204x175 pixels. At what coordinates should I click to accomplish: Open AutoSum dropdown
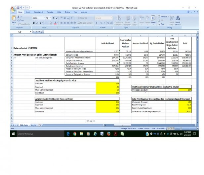tap(168, 16)
